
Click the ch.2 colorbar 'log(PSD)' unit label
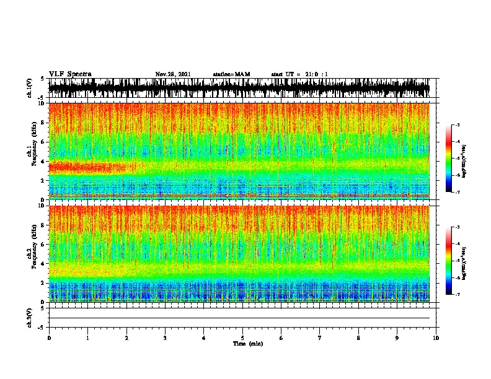click(x=464, y=263)
